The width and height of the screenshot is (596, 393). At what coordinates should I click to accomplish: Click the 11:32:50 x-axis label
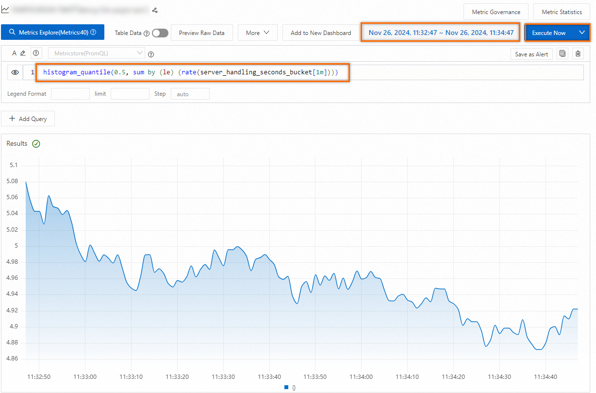click(x=39, y=376)
